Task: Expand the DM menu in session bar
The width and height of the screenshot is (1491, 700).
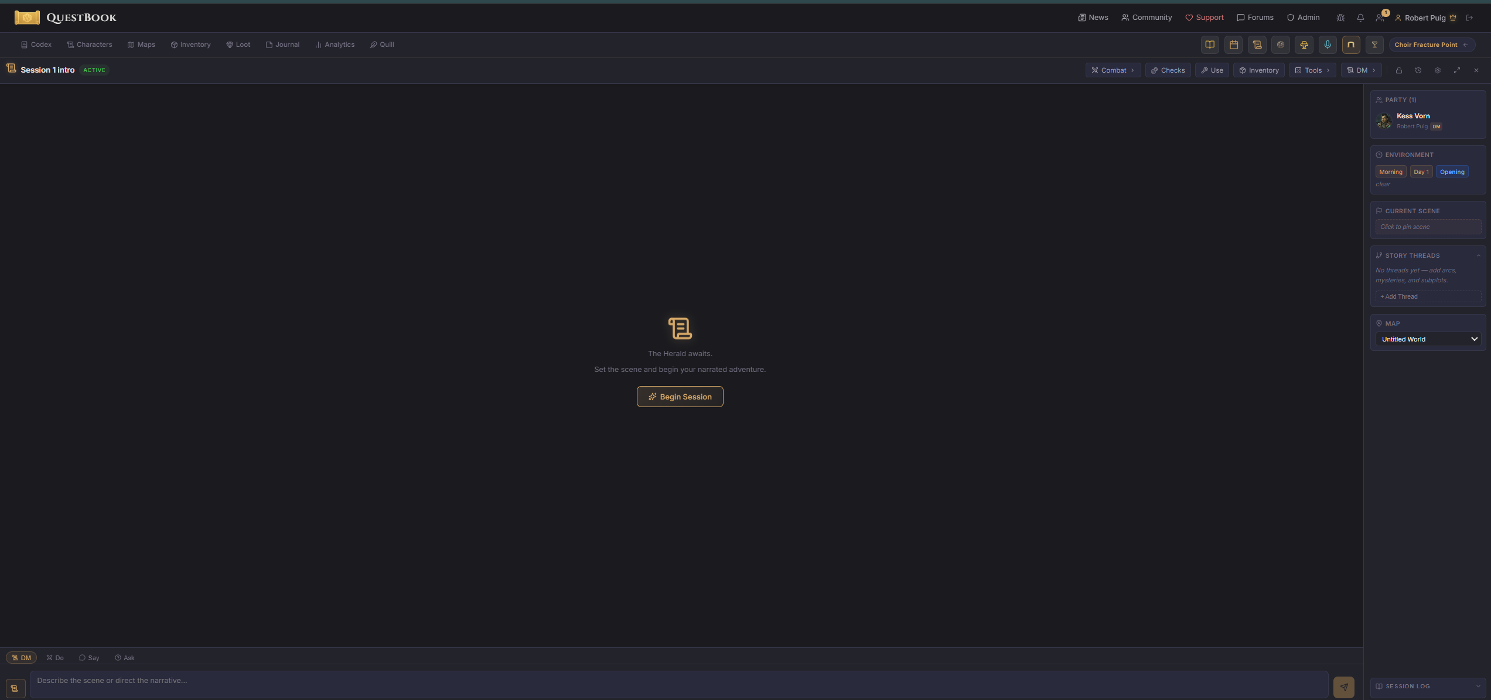Action: point(1361,70)
